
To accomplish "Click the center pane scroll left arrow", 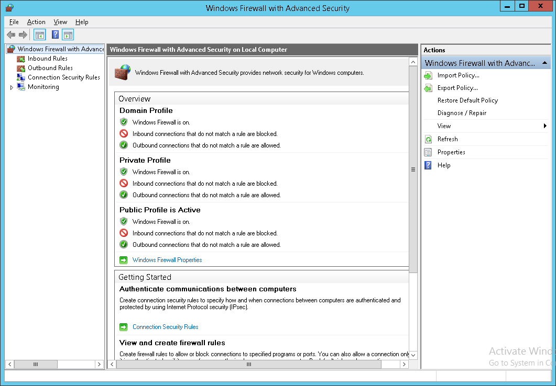I will tap(112, 364).
